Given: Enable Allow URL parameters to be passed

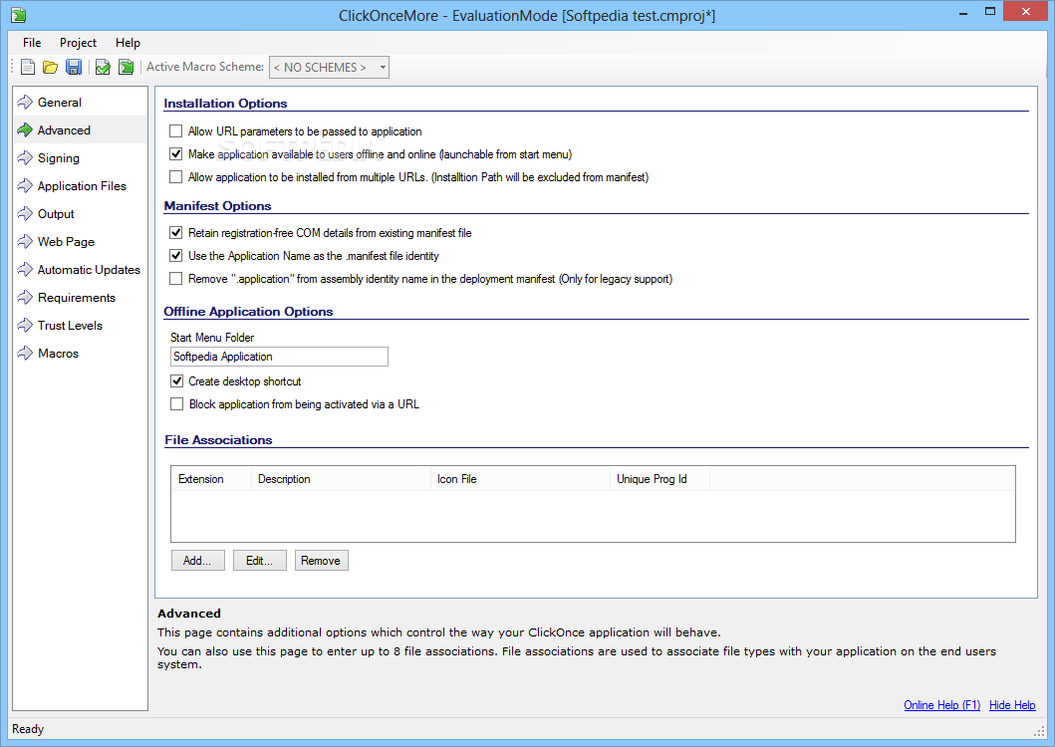Looking at the screenshot, I should coord(176,131).
